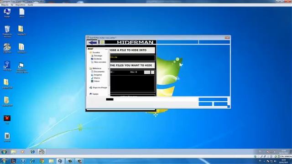Select the blue key shortcut desktop icon

(x=7, y=66)
